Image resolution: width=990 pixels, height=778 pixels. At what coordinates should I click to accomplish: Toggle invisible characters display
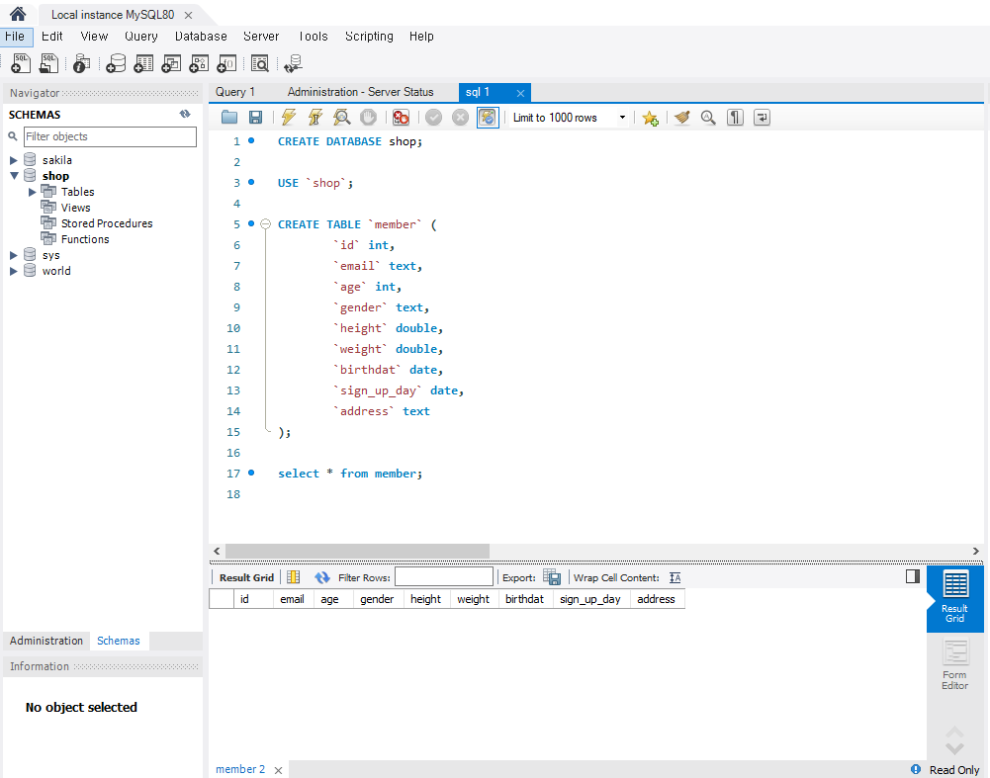[735, 118]
